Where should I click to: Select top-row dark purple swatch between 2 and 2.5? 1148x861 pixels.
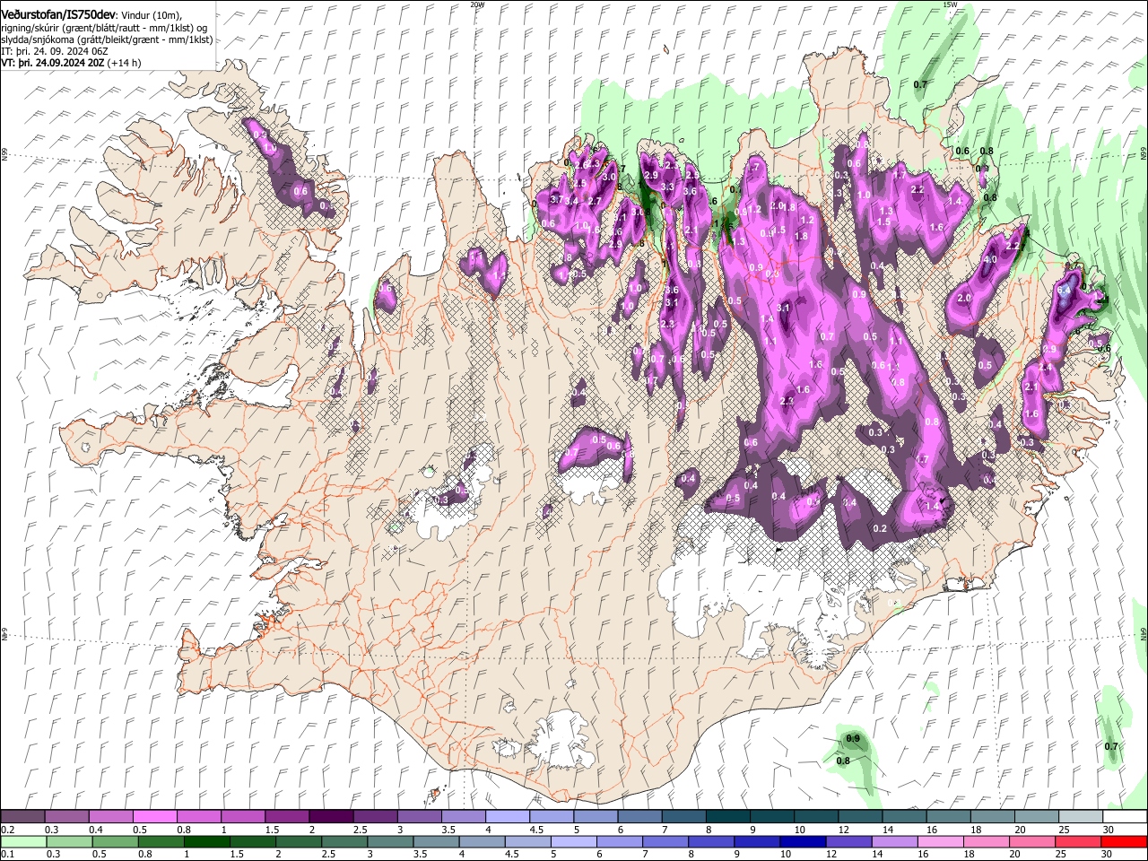coord(330,817)
